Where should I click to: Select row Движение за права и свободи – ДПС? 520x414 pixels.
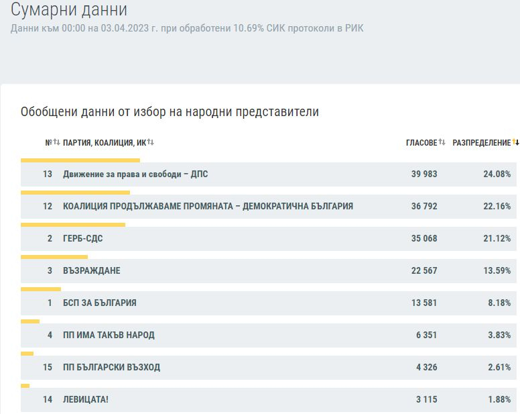(268, 174)
